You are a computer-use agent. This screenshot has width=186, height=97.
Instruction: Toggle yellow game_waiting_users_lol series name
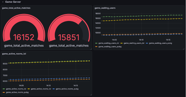[134, 43]
